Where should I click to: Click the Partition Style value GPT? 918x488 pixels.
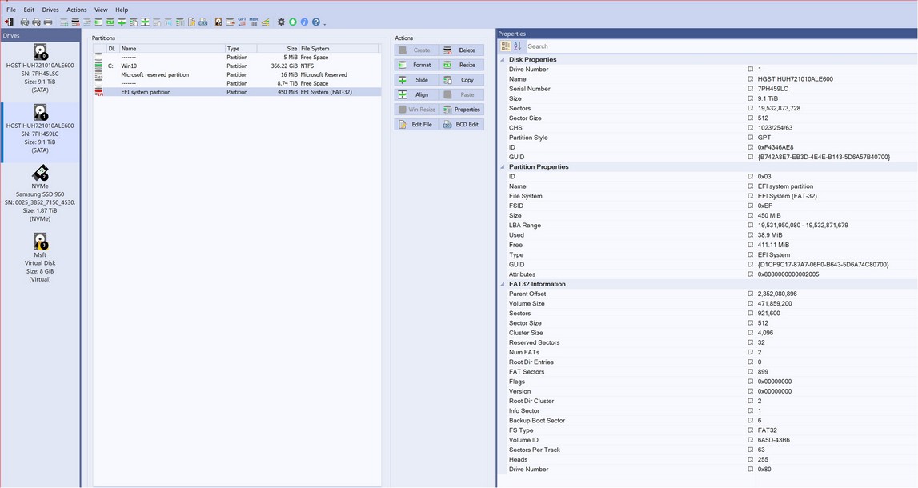[x=764, y=138]
